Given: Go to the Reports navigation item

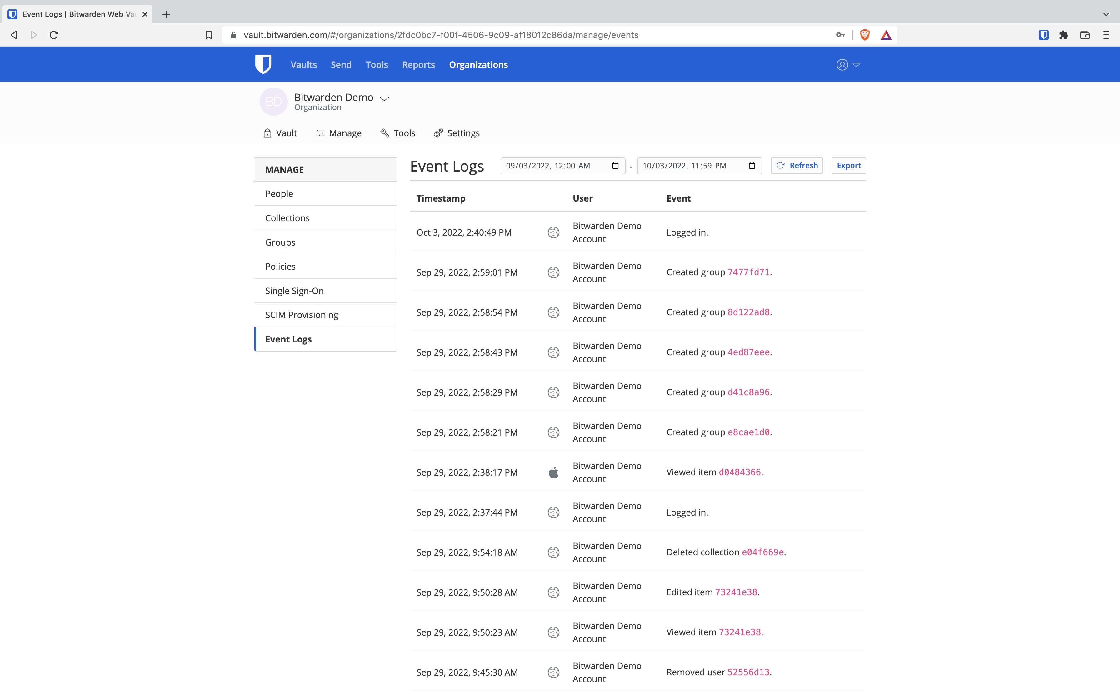Looking at the screenshot, I should click(418, 65).
